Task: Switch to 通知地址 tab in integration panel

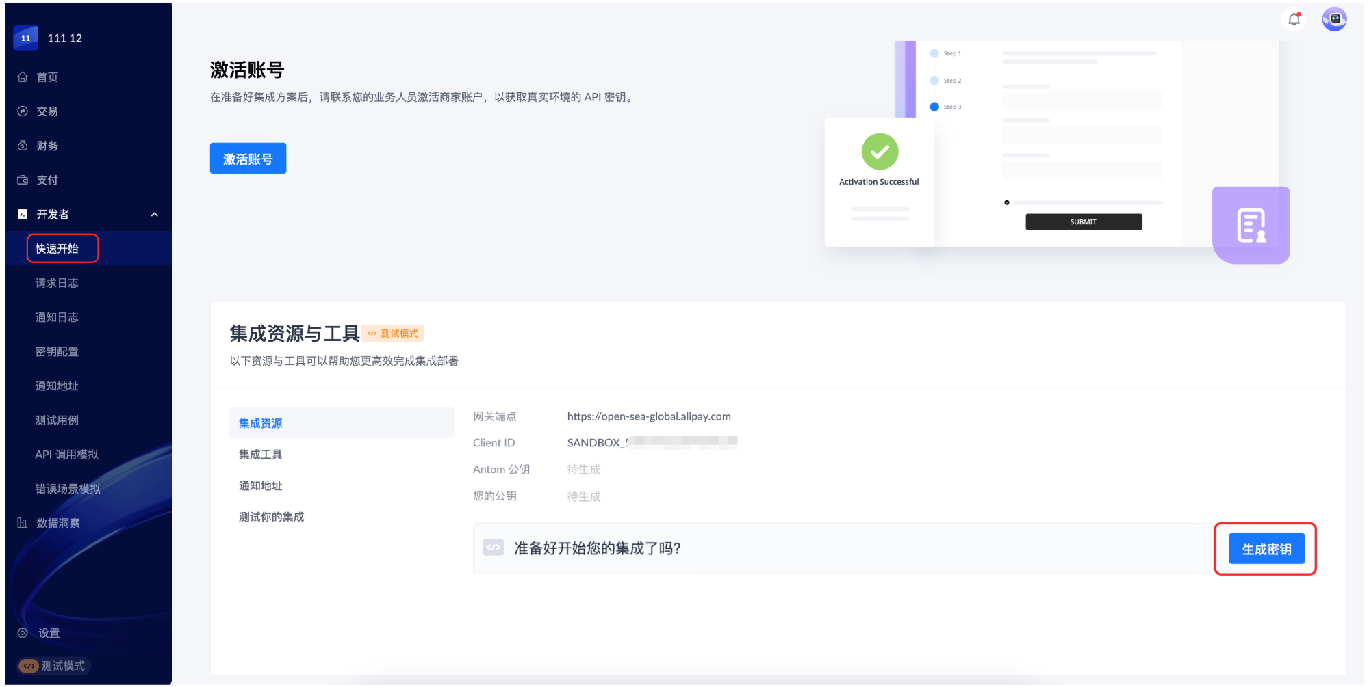Action: click(260, 486)
